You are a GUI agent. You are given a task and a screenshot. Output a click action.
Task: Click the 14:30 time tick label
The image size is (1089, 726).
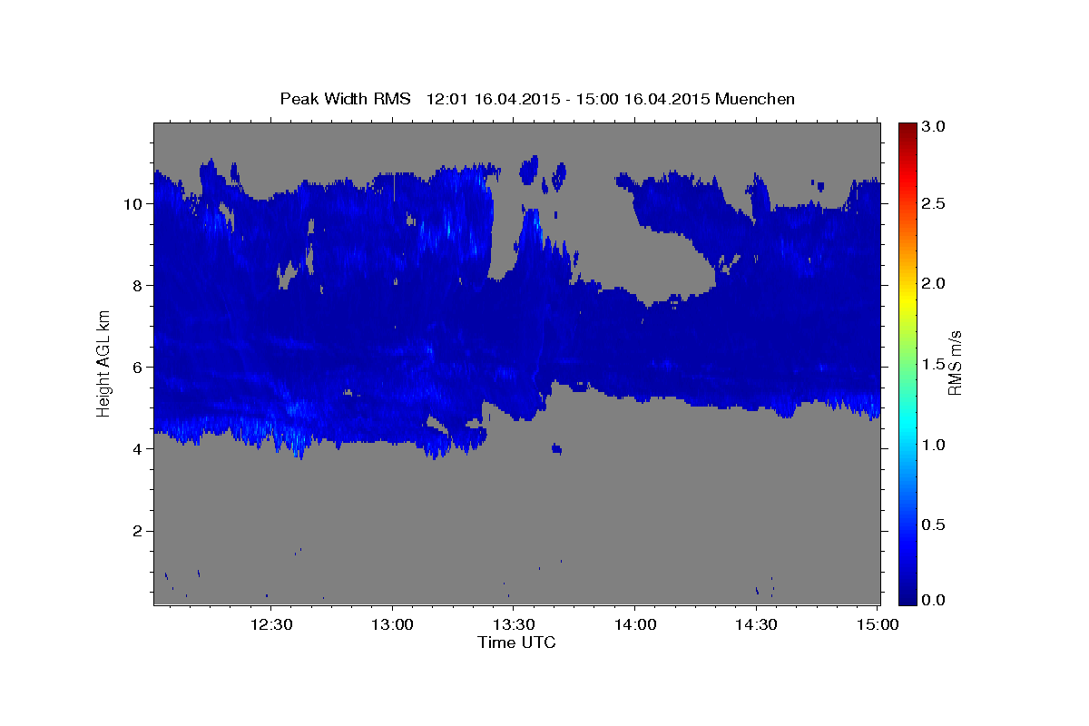tap(755, 624)
